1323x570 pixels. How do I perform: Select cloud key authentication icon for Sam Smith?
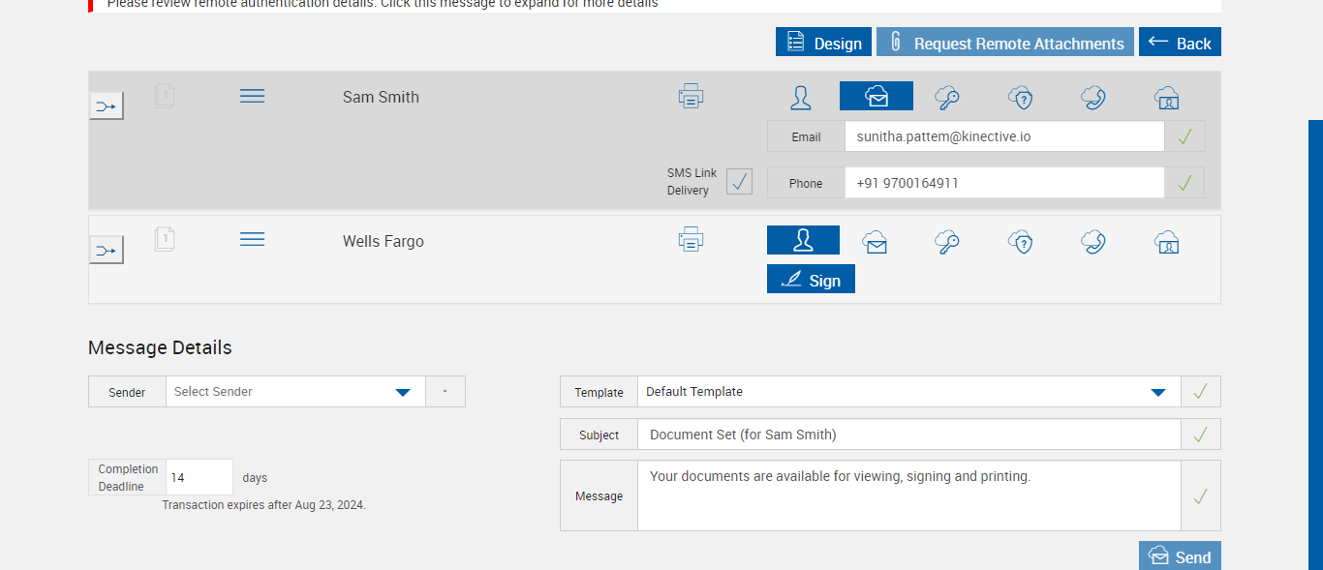pyautogui.click(x=947, y=97)
